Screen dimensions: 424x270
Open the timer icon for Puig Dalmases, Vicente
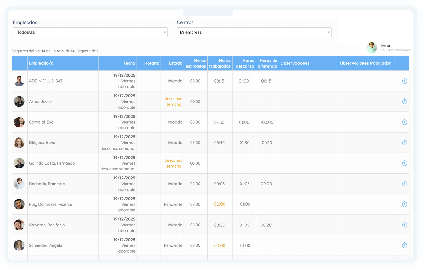(x=404, y=204)
